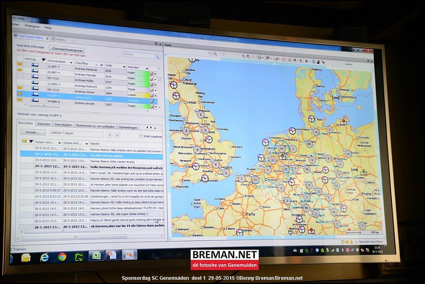Open the Chauffeur column filter dropdown
The height and width of the screenshot is (284, 425).
(x=101, y=65)
